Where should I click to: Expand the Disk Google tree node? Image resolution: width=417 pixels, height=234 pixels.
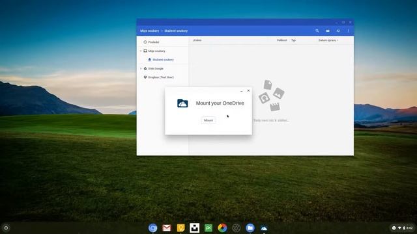click(141, 68)
